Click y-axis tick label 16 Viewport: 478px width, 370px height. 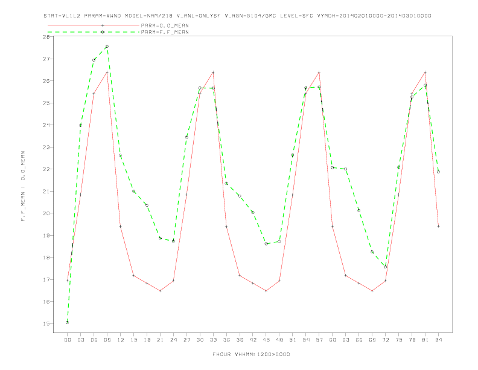(46, 302)
